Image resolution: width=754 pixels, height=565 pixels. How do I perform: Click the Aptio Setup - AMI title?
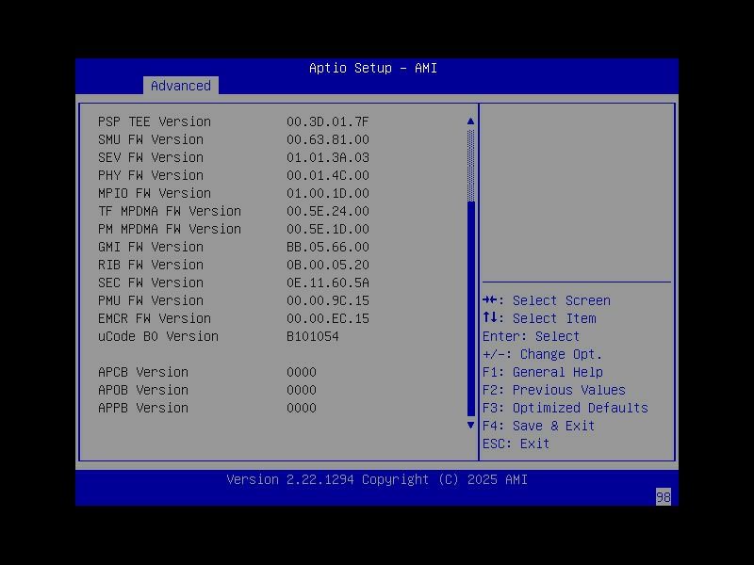pos(373,68)
